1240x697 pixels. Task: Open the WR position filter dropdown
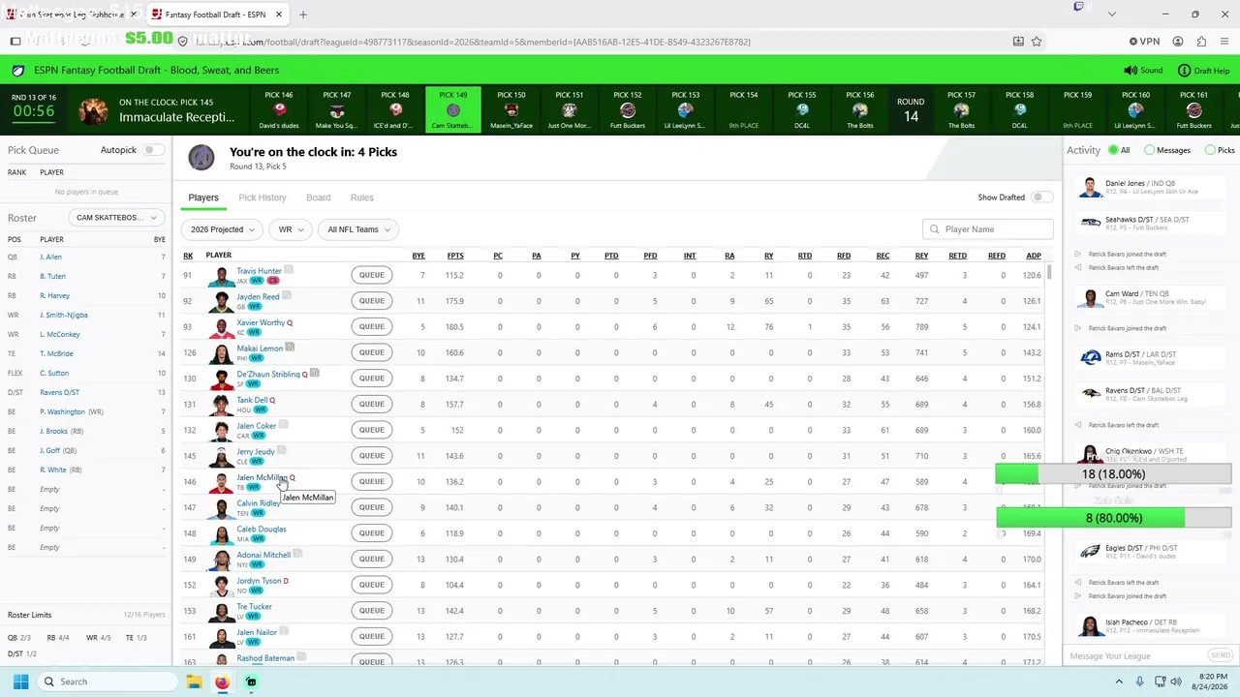tap(290, 229)
